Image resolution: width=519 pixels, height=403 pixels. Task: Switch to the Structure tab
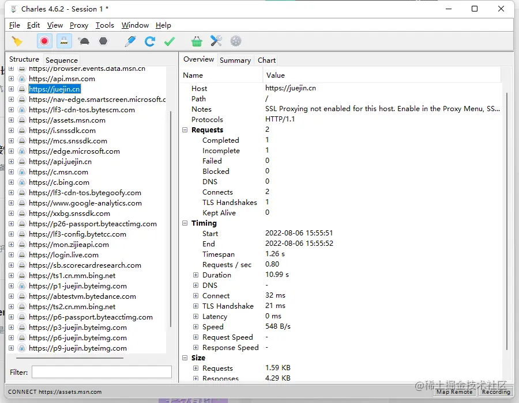24,59
